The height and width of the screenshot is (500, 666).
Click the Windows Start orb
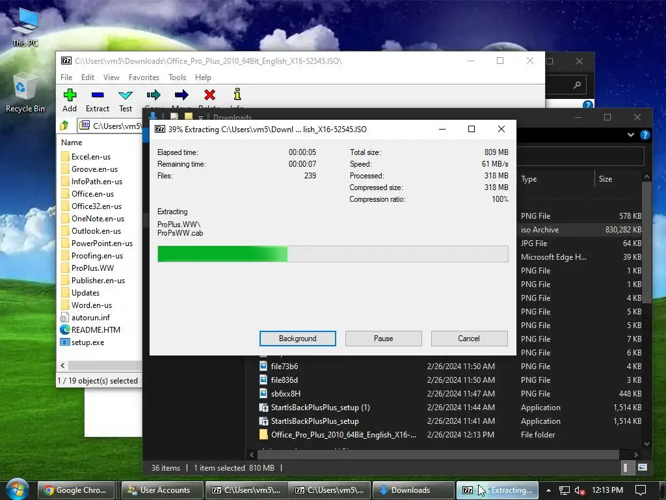coord(17,490)
